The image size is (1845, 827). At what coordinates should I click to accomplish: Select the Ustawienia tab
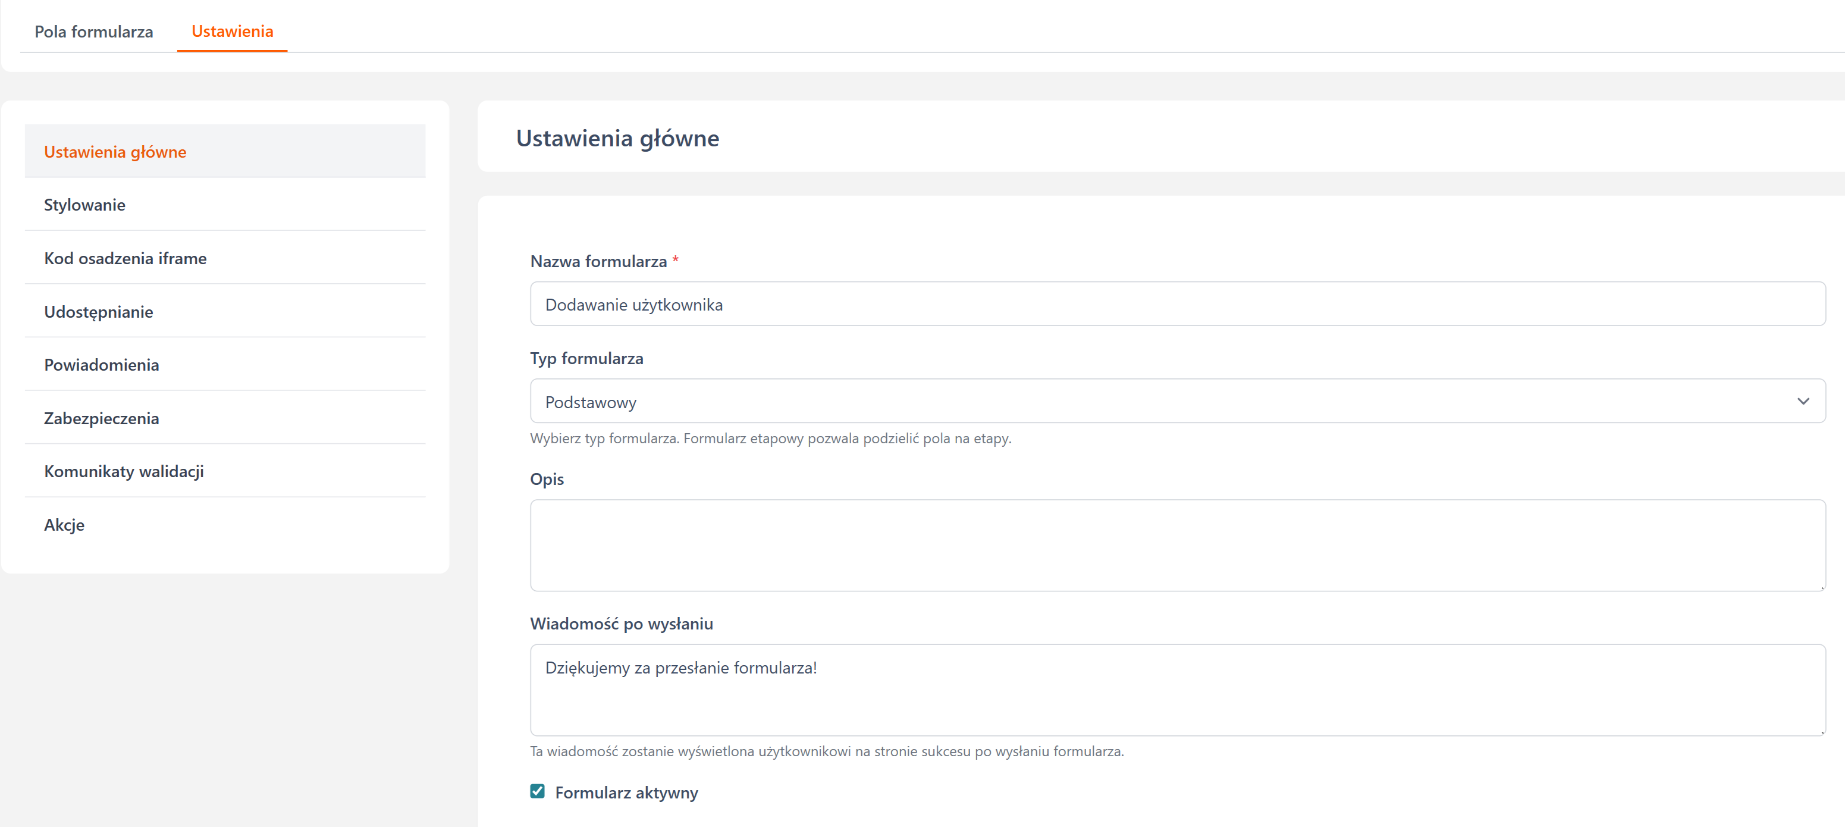tap(232, 32)
